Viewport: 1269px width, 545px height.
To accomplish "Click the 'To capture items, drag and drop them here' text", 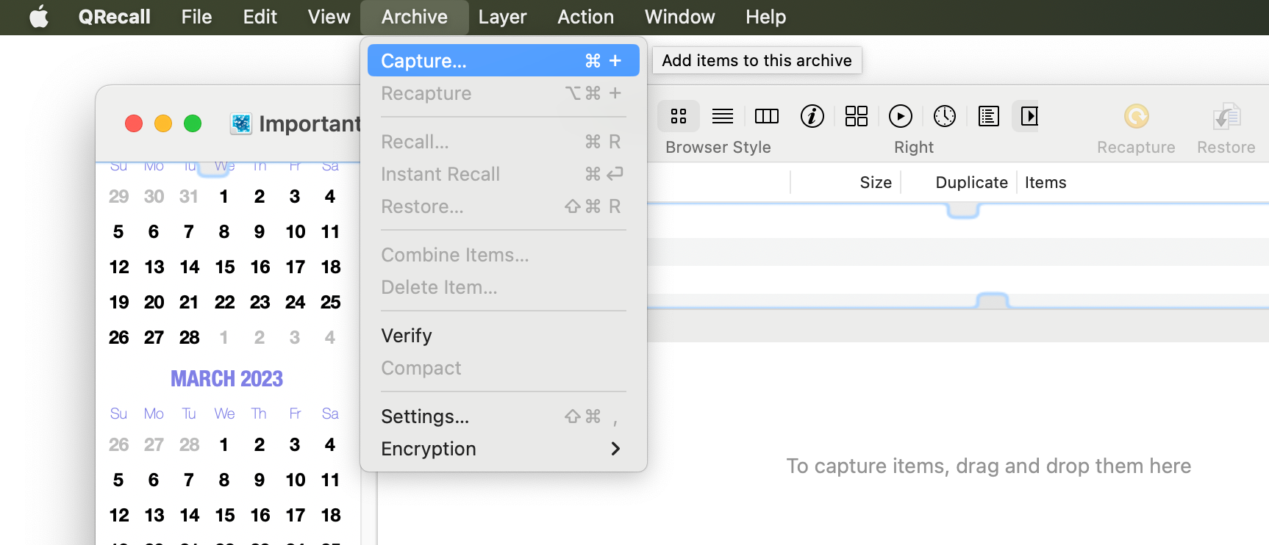I will coord(989,466).
